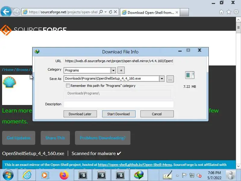Open the third bug-window taskbar icon

click(120, 175)
